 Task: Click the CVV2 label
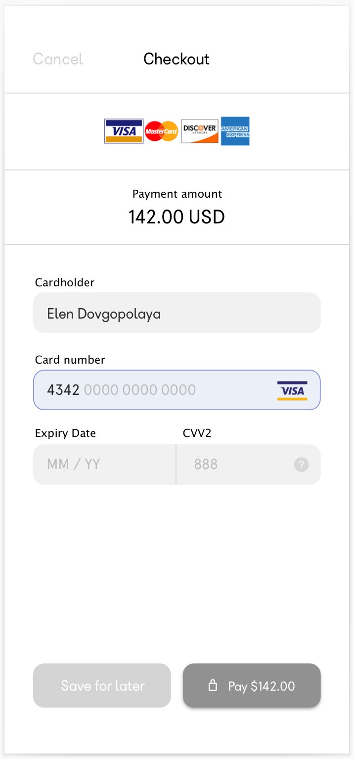coord(197,433)
